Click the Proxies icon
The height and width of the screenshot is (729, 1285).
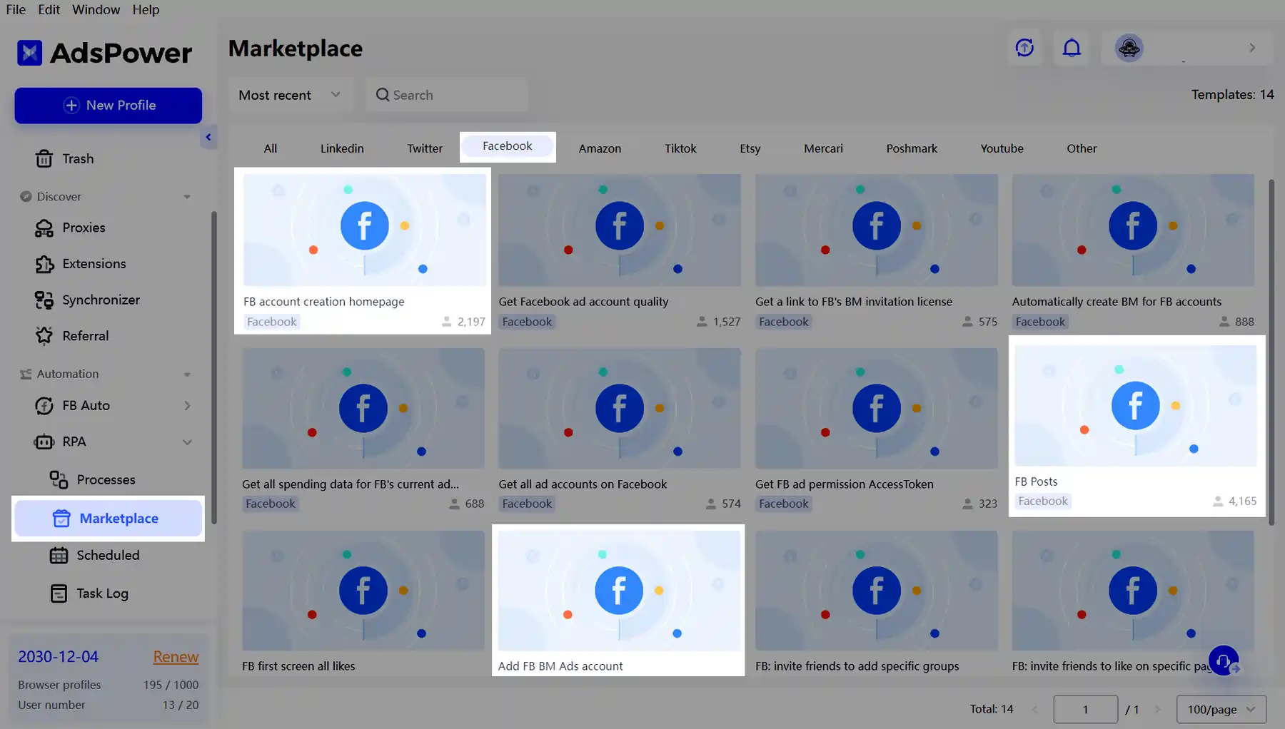coord(44,228)
